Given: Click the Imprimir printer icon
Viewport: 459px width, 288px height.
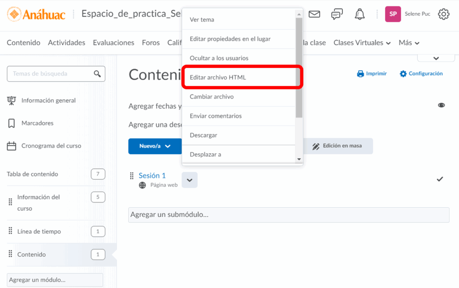Looking at the screenshot, I should tap(360, 74).
